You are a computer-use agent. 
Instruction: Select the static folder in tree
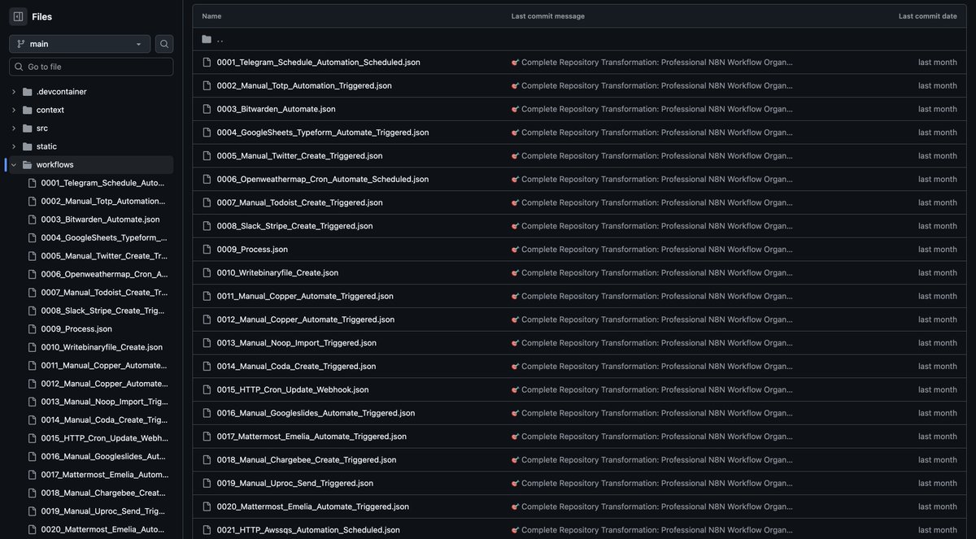(x=46, y=146)
